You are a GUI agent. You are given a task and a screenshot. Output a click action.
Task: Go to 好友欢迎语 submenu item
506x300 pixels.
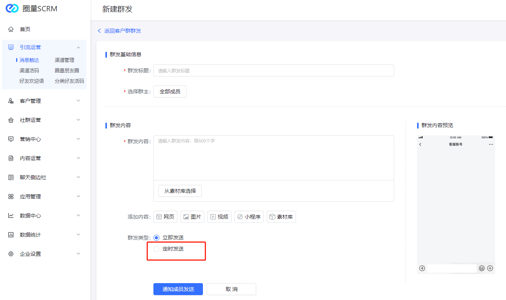coord(32,81)
